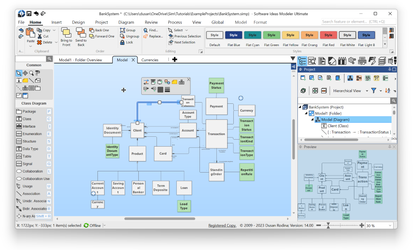The image size is (413, 250).
Task: Click the Find... button
Action: 153,30
